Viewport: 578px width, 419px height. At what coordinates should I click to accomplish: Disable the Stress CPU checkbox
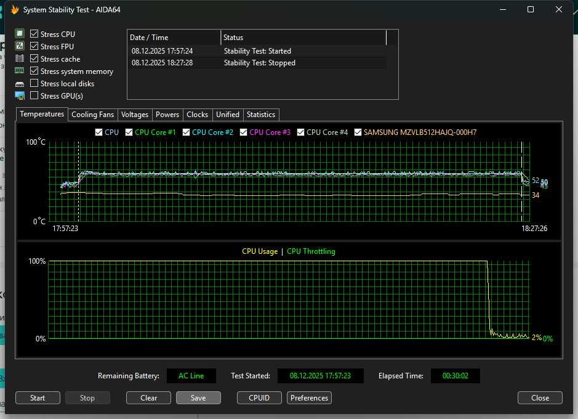tap(34, 34)
